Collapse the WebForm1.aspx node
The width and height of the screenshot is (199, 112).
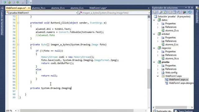(x=158, y=76)
